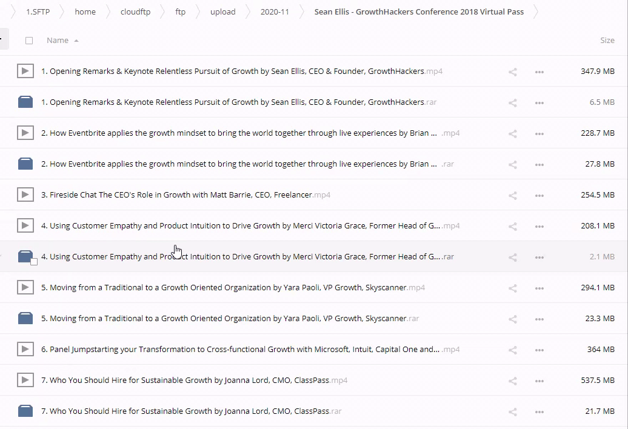Open more options for Fireside Chat mp4
The height and width of the screenshot is (429, 628).
pyautogui.click(x=539, y=195)
